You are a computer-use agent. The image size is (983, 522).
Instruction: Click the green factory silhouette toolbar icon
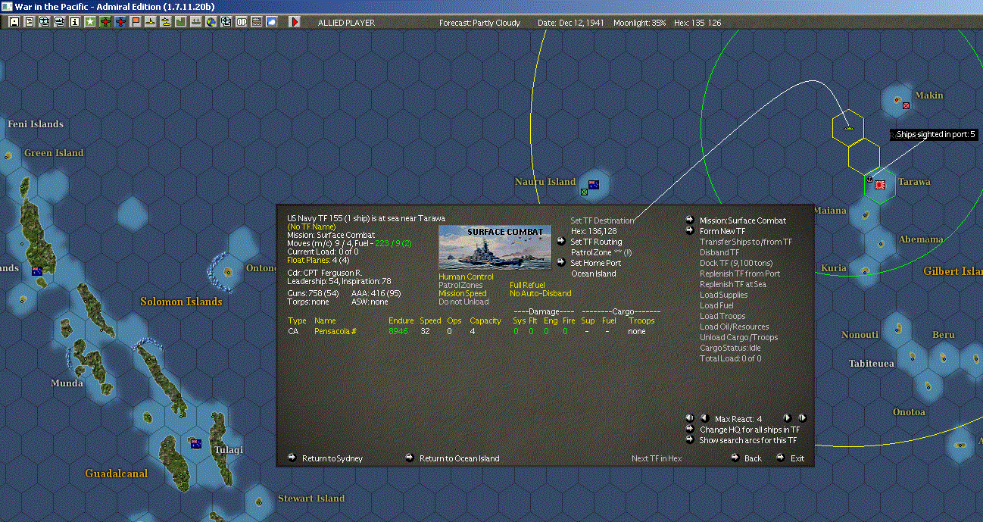[x=181, y=22]
